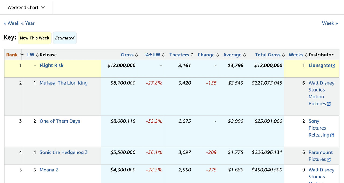
Task: Open Sonic the Hedgehog 3 link
Action: pyautogui.click(x=64, y=152)
